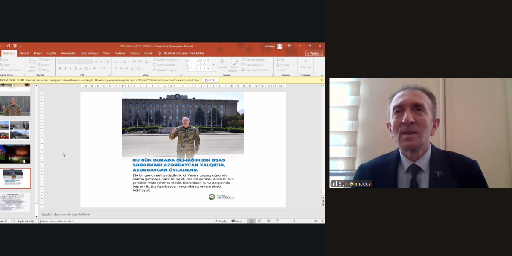Screen dimensions: 512x256
Task: Switch to slide sorter view icon
Action: (259, 221)
